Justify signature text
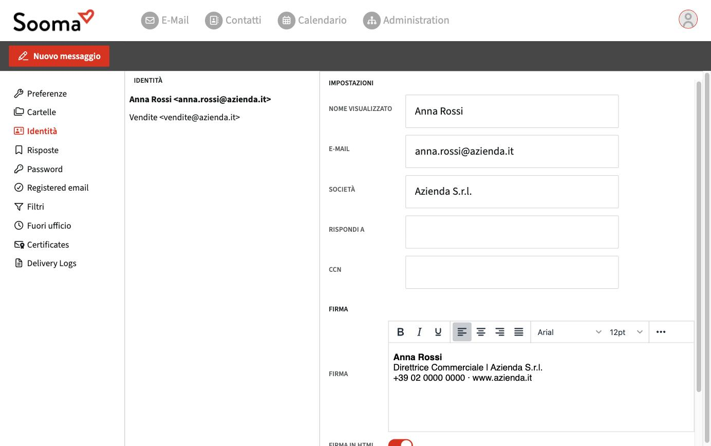This screenshot has height=446, width=711. [x=519, y=332]
